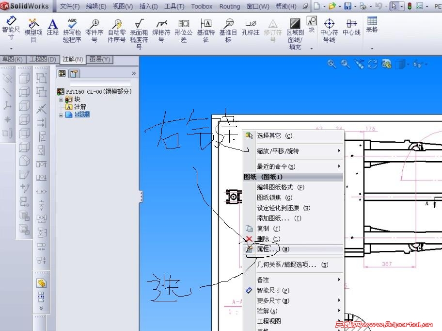Insert a 表面粗糙度符号 surface finish symbol
The height and width of the screenshot is (331, 442).
(x=139, y=34)
